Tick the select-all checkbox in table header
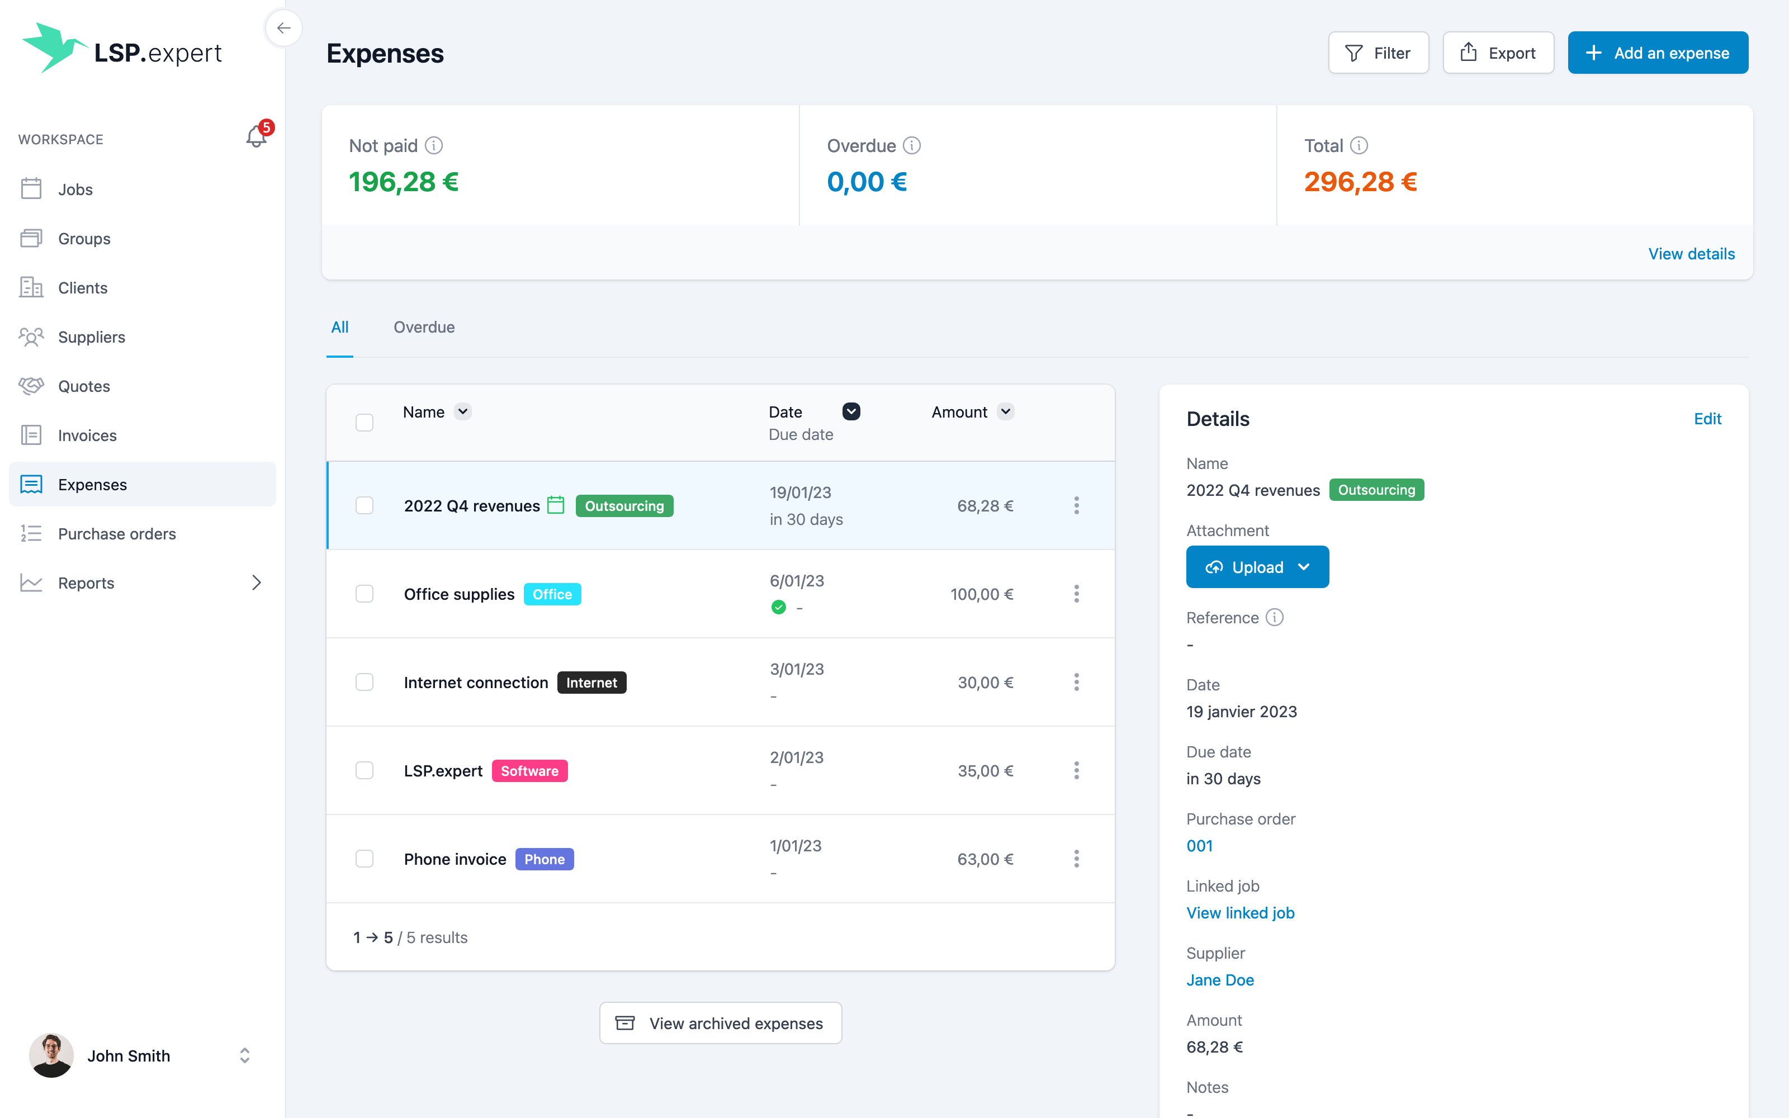The width and height of the screenshot is (1789, 1118). (x=365, y=422)
